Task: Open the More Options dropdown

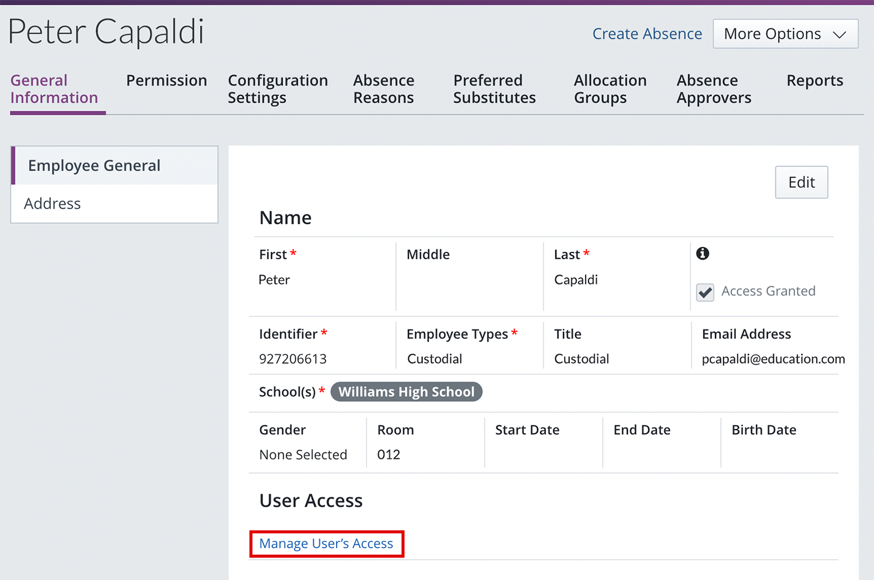Action: tap(785, 34)
